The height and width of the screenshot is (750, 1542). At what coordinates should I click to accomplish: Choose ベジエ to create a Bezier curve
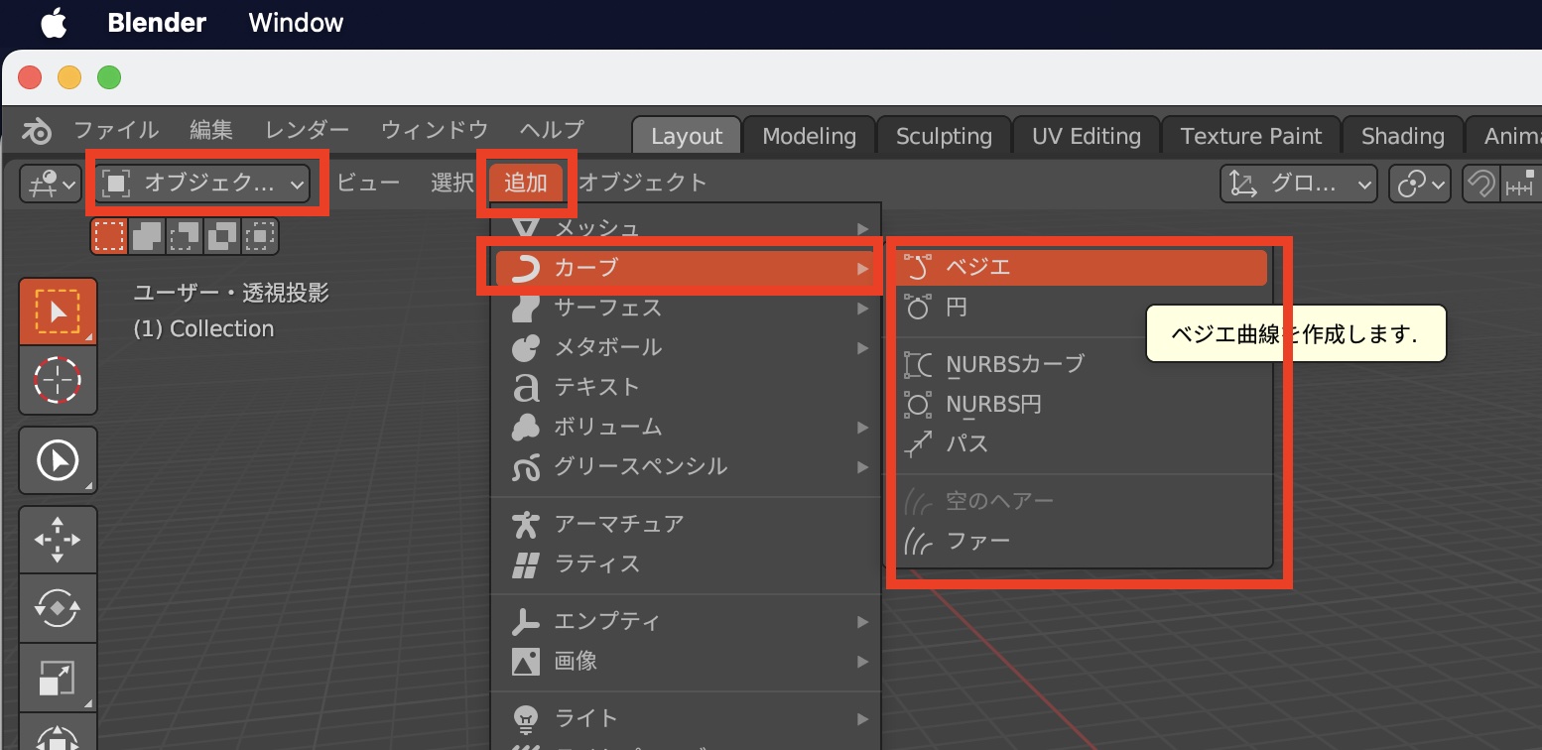[1082, 266]
